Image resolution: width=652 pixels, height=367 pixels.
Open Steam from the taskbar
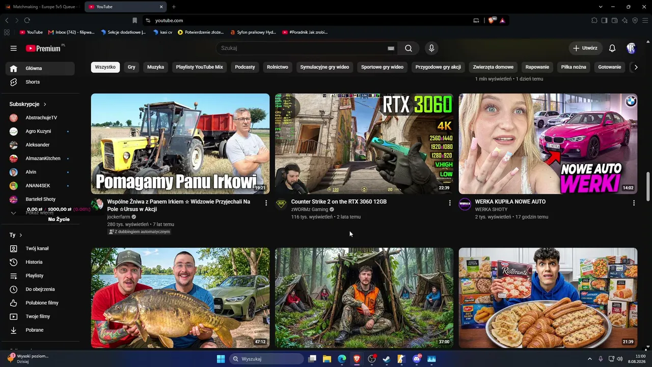point(387,359)
